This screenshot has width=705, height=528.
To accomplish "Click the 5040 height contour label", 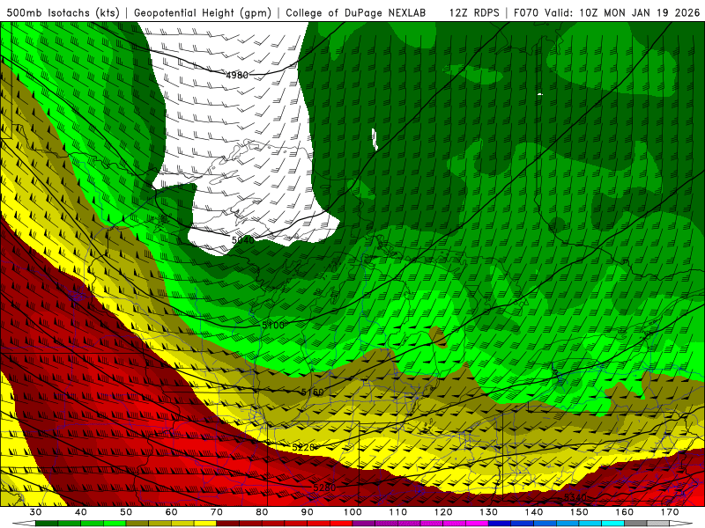I will tap(243, 240).
